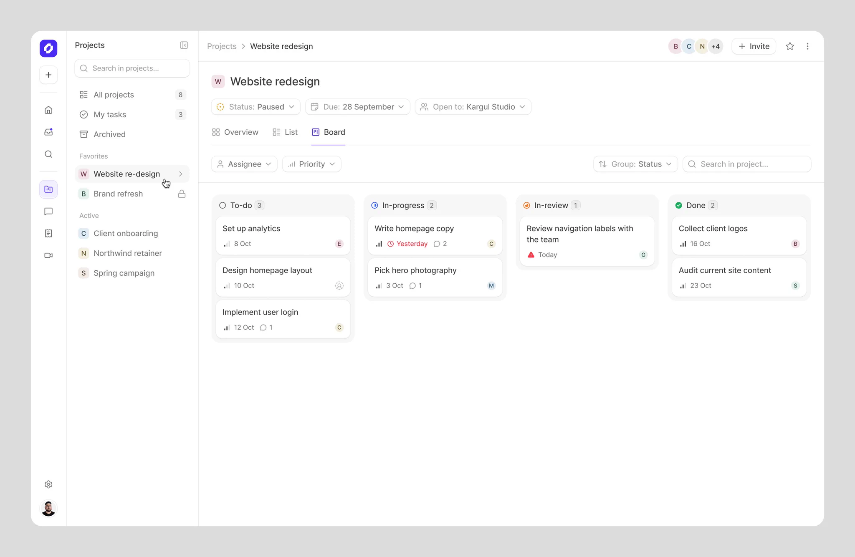855x557 pixels.
Task: Collapse the Projects sidebar panel icon
Action: (x=184, y=45)
